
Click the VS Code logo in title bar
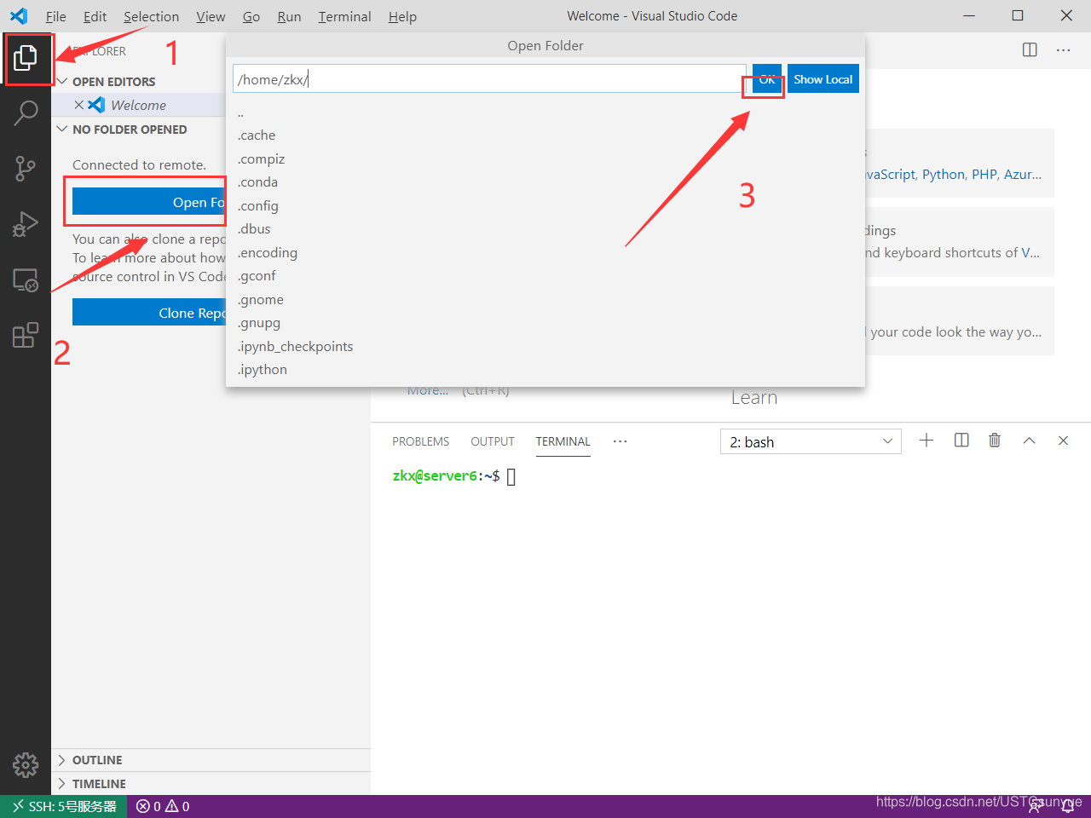pyautogui.click(x=19, y=16)
